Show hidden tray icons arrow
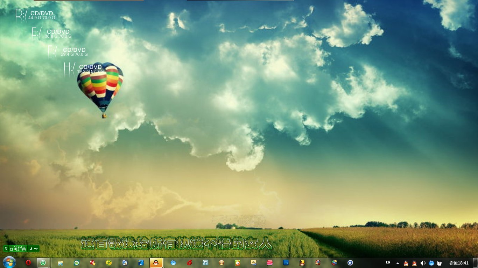Image resolution: width=478 pixels, height=268 pixels. pos(398,263)
